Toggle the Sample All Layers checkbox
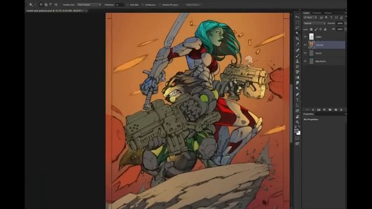 tap(160, 5)
